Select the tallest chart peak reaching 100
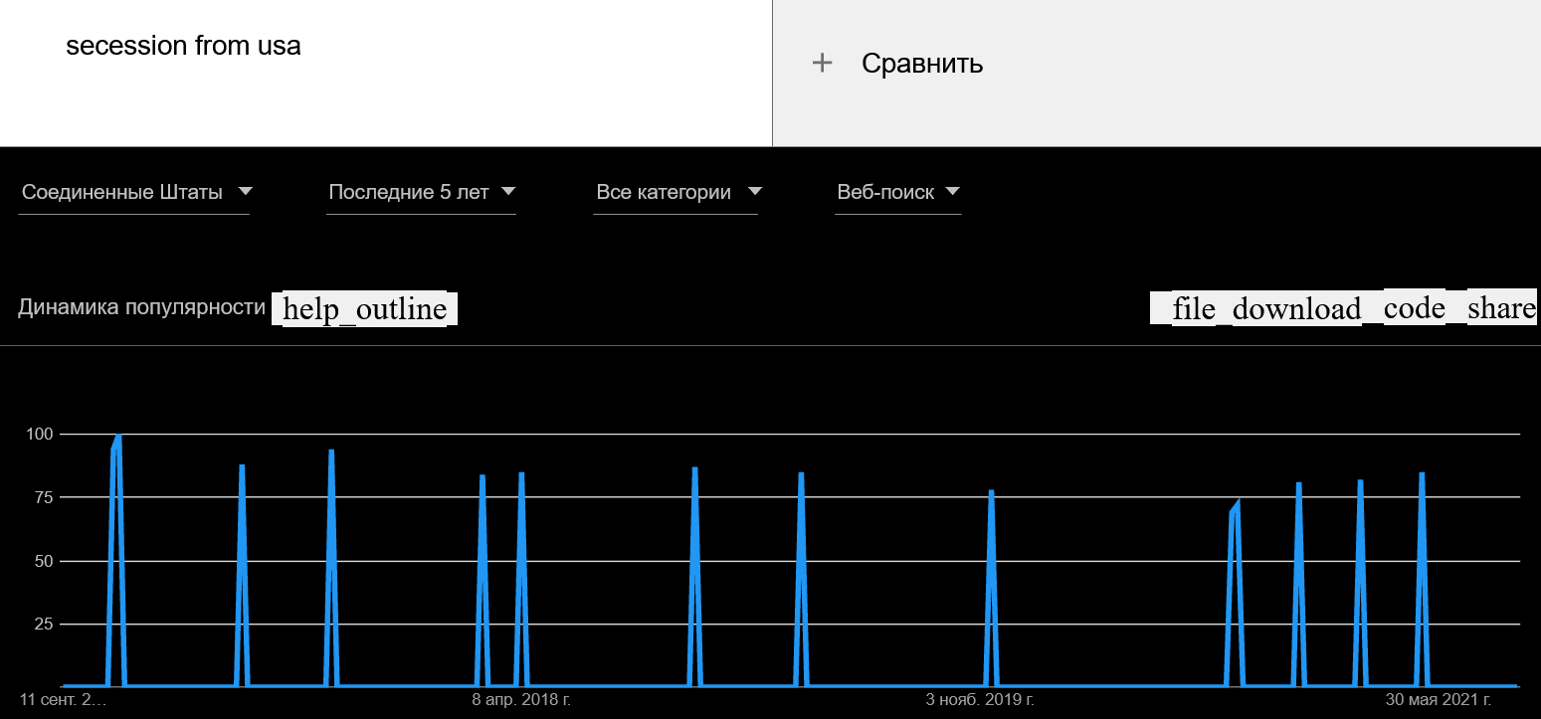Image resolution: width=1541 pixels, height=719 pixels. (x=118, y=436)
